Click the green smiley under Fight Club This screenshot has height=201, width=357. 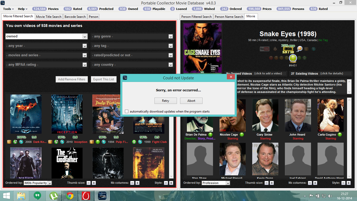pyautogui.click(x=134, y=142)
